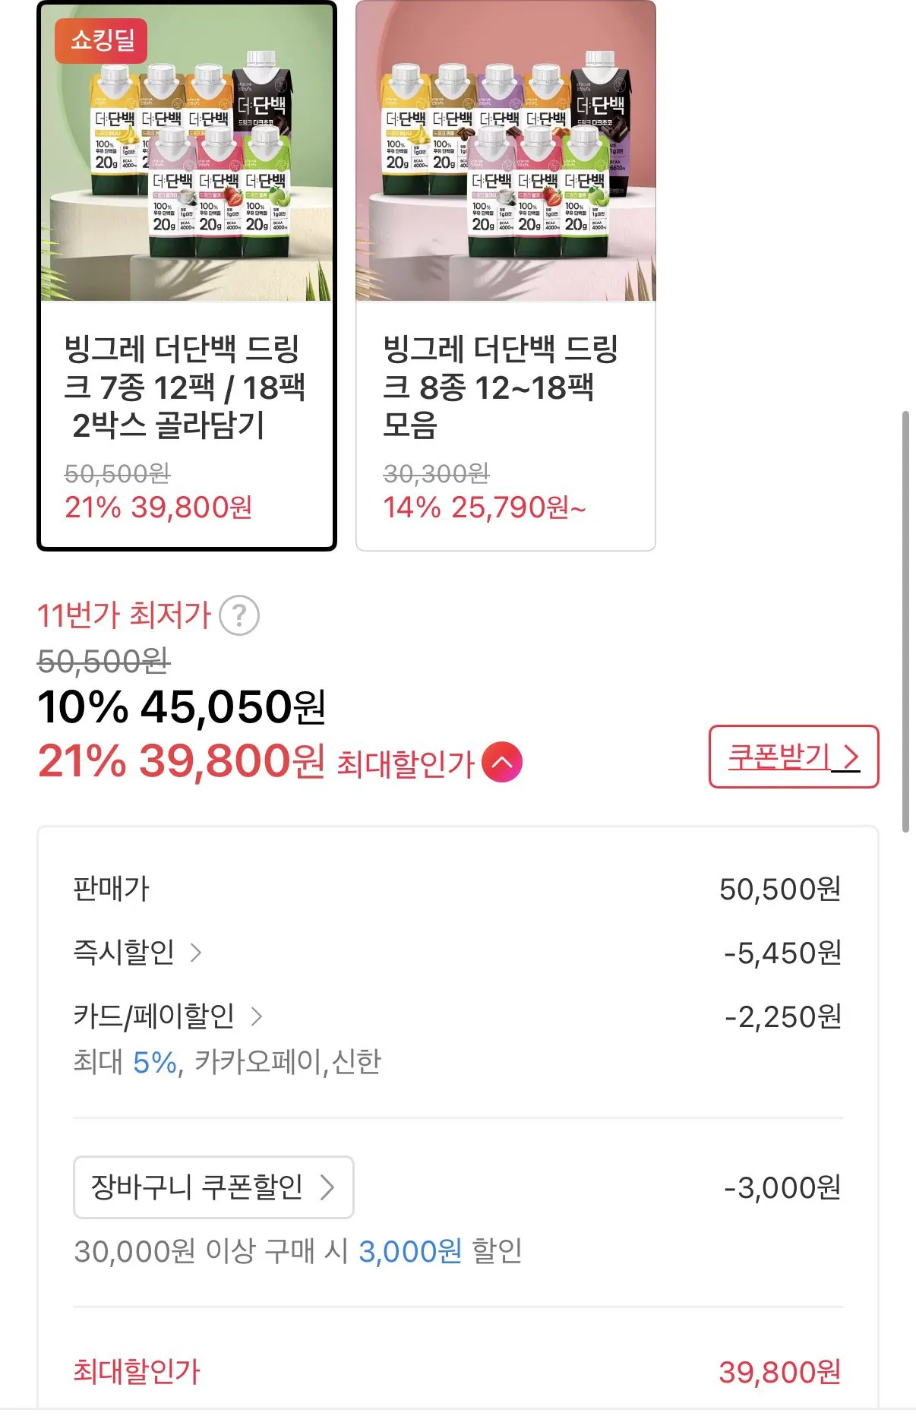Click the 쿠폰받기 coupon button
This screenshot has width=916, height=1416.
(793, 757)
